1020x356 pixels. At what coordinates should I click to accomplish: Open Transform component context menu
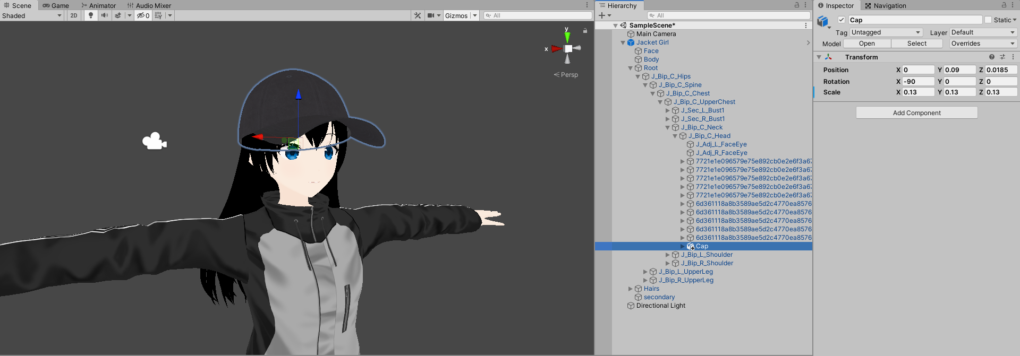[1013, 57]
